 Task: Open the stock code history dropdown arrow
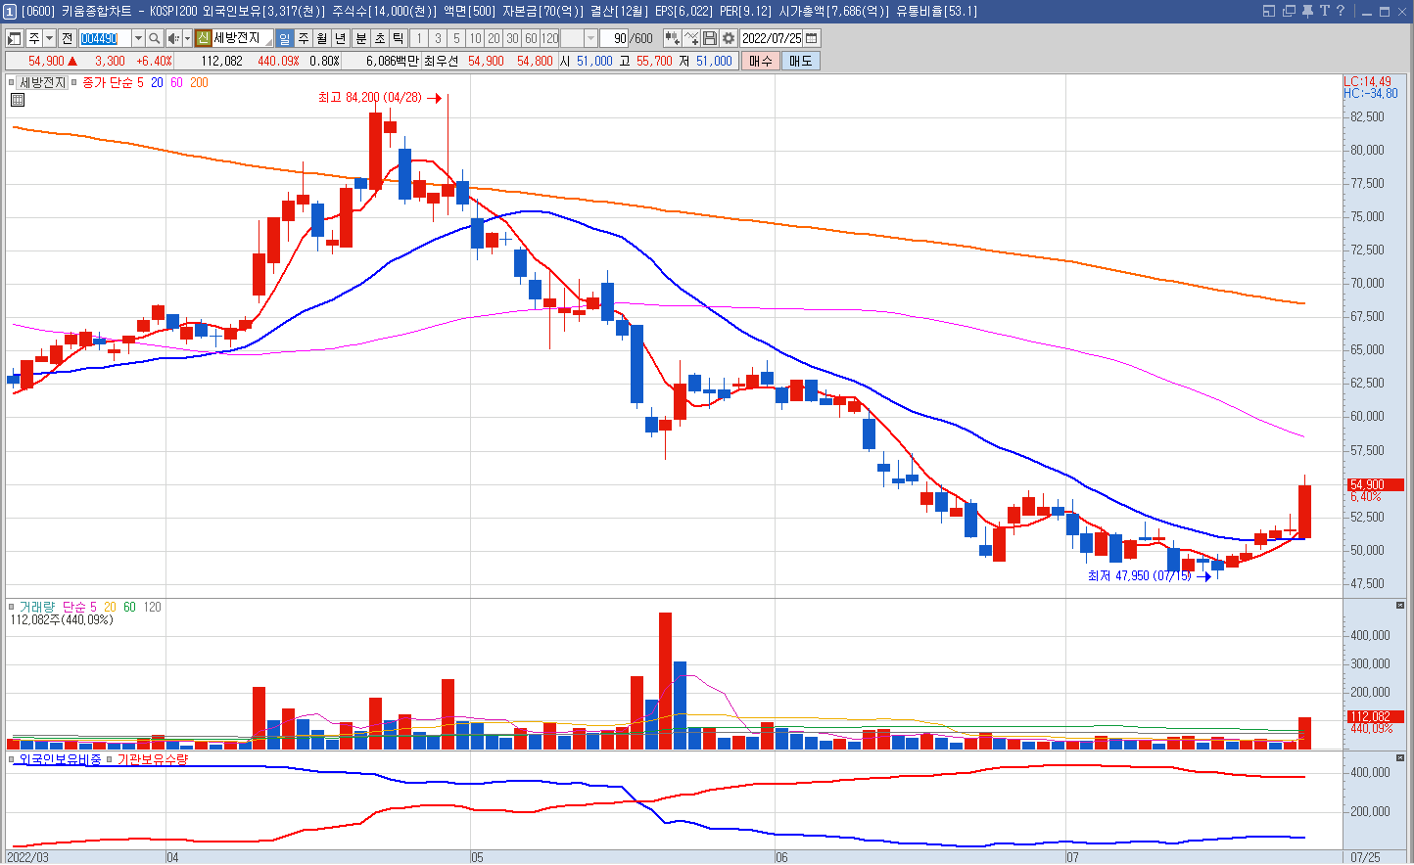(138, 38)
